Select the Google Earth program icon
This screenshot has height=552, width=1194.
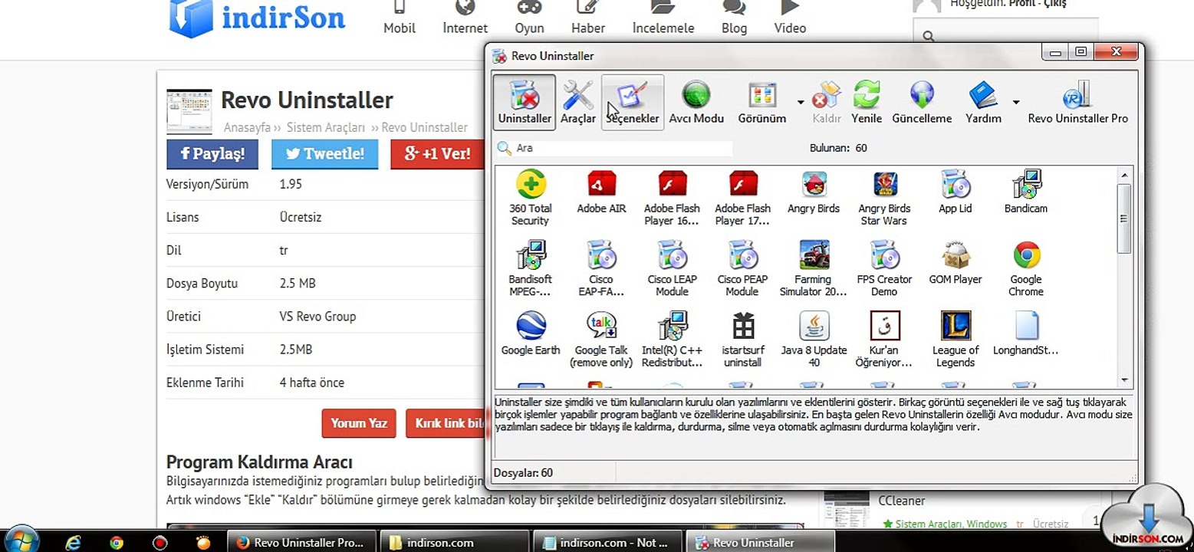coord(530,334)
